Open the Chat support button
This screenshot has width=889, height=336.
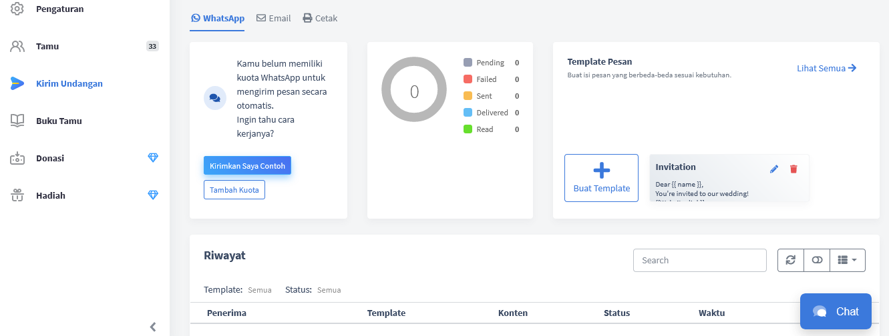[836, 311]
